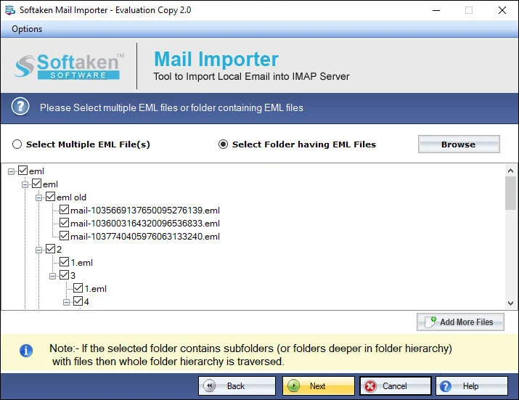The height and width of the screenshot is (400, 519).
Task: Click the green Next arrow icon
Action: click(293, 385)
